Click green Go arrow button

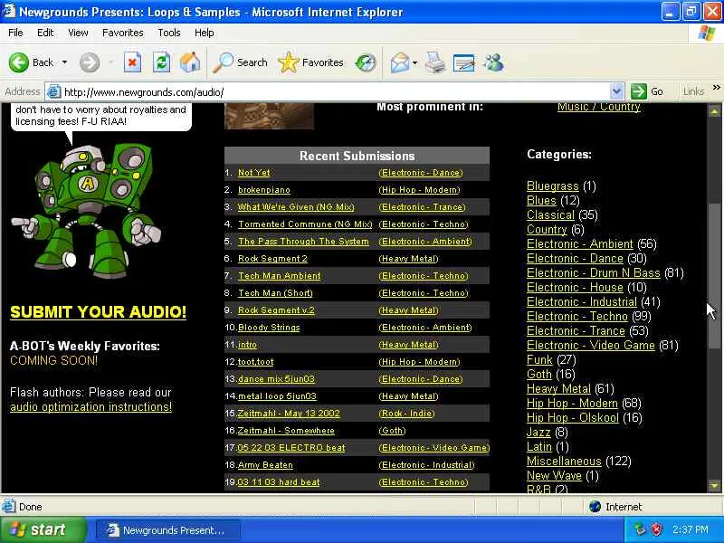[639, 91]
